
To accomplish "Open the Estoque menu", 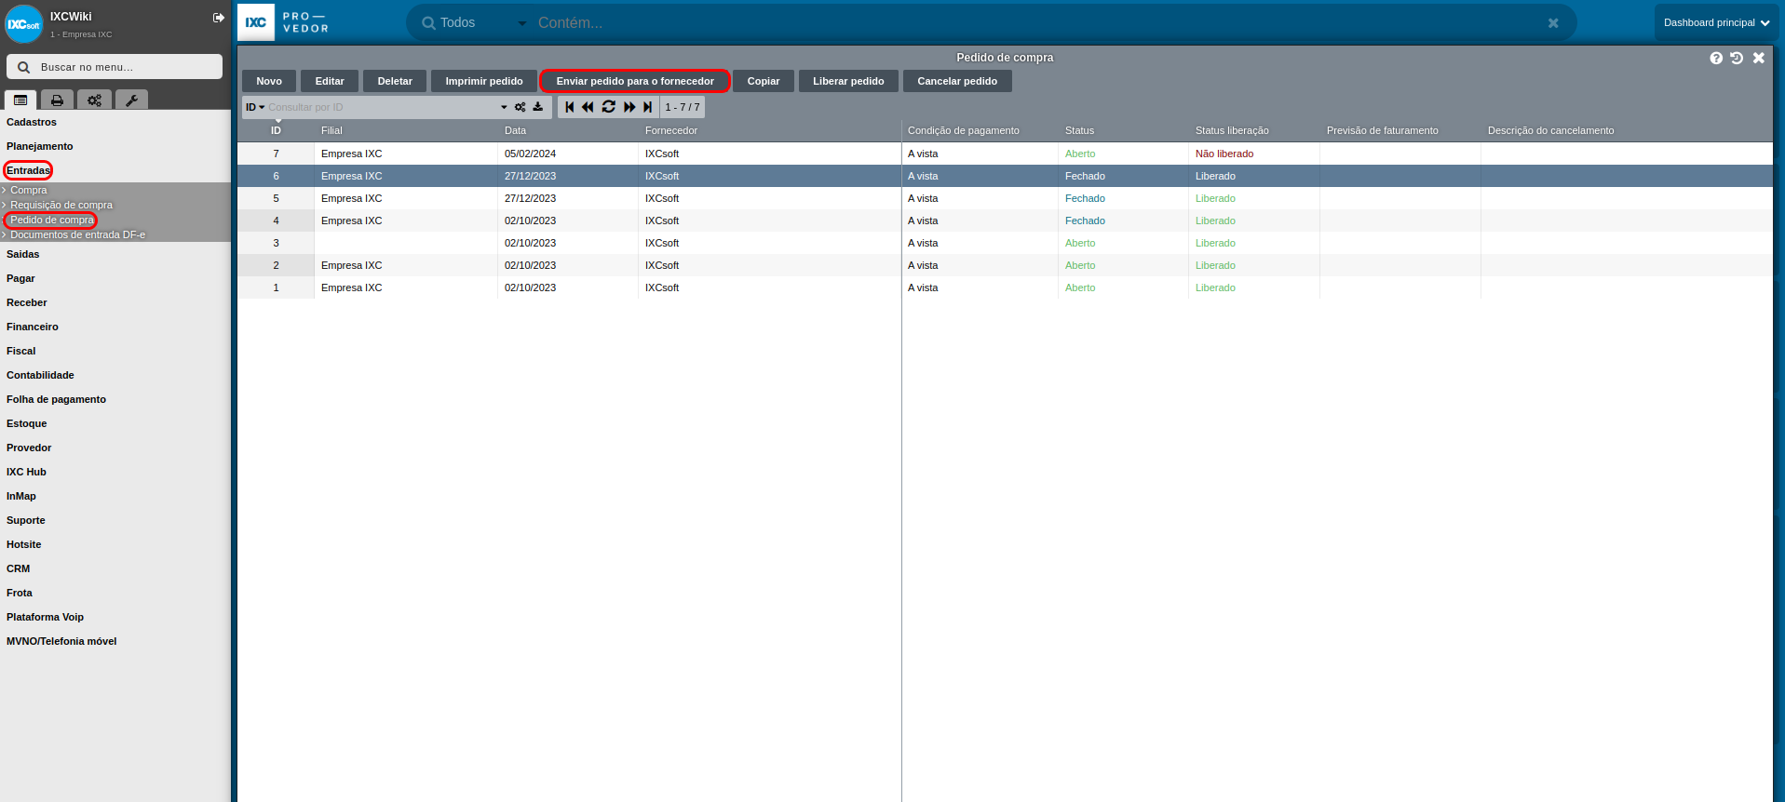I will coord(27,423).
